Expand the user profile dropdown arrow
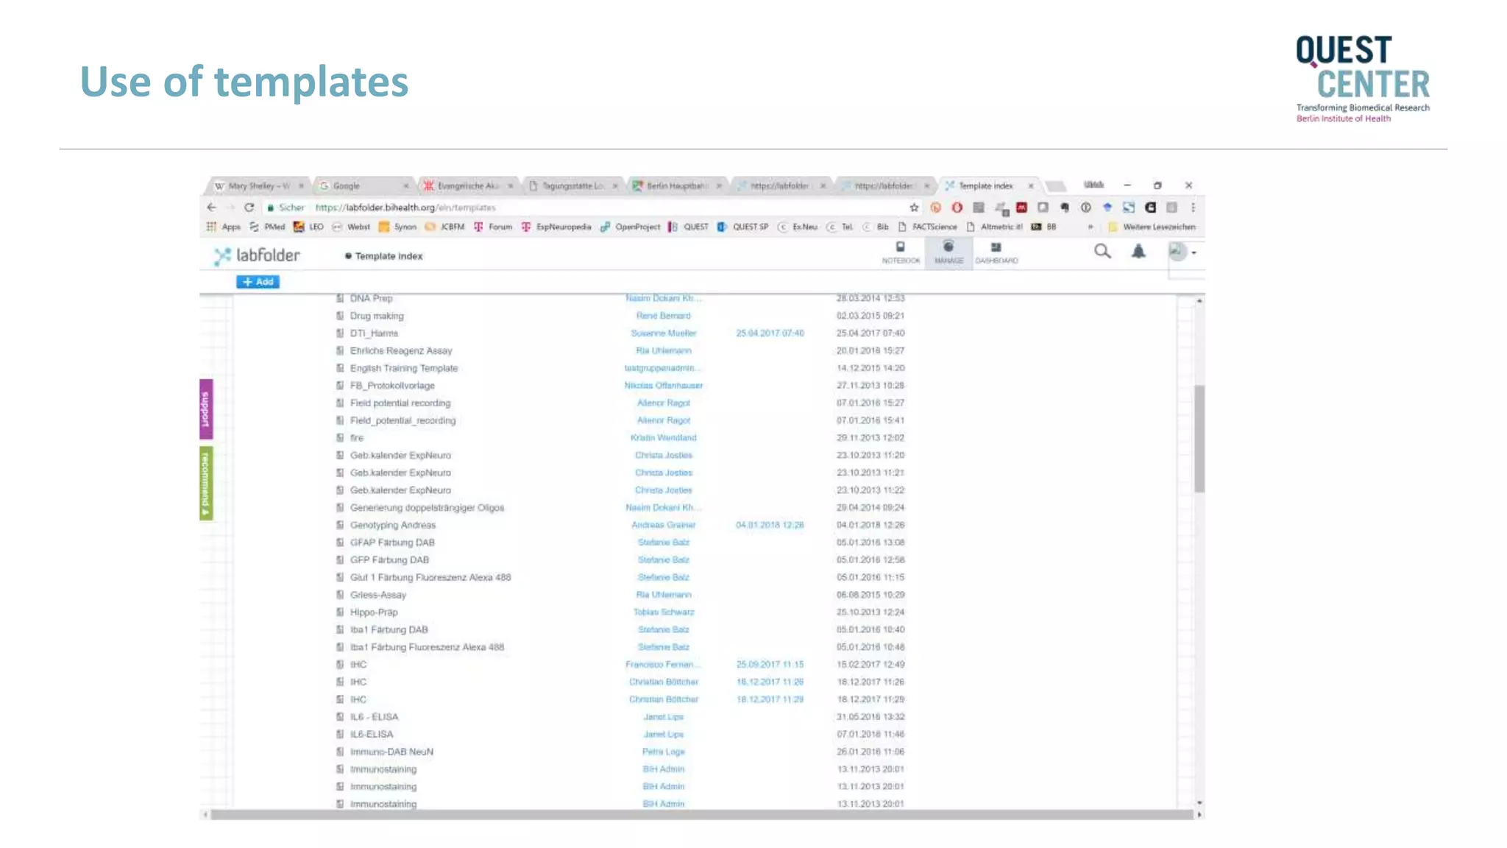The width and height of the screenshot is (1507, 848). pyautogui.click(x=1194, y=252)
